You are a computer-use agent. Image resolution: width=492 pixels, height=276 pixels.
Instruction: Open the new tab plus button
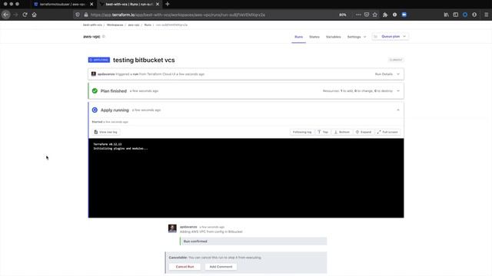pos(168,4)
